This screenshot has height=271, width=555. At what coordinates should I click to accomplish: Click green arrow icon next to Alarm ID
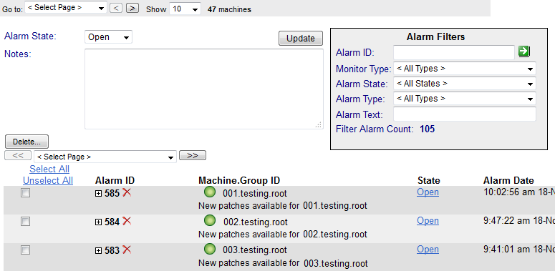tap(524, 51)
